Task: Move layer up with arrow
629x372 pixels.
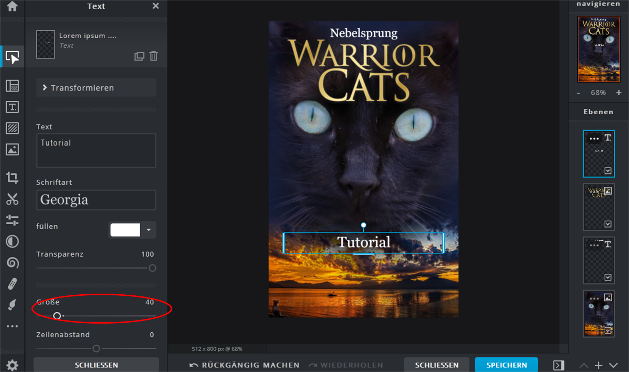Action: 584,365
